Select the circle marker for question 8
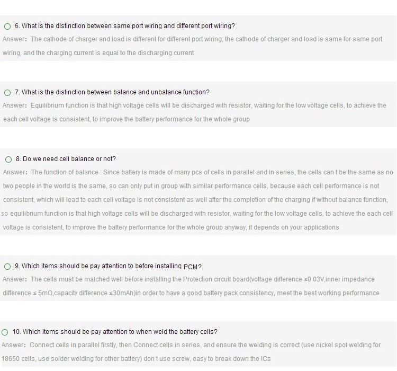 (8, 159)
